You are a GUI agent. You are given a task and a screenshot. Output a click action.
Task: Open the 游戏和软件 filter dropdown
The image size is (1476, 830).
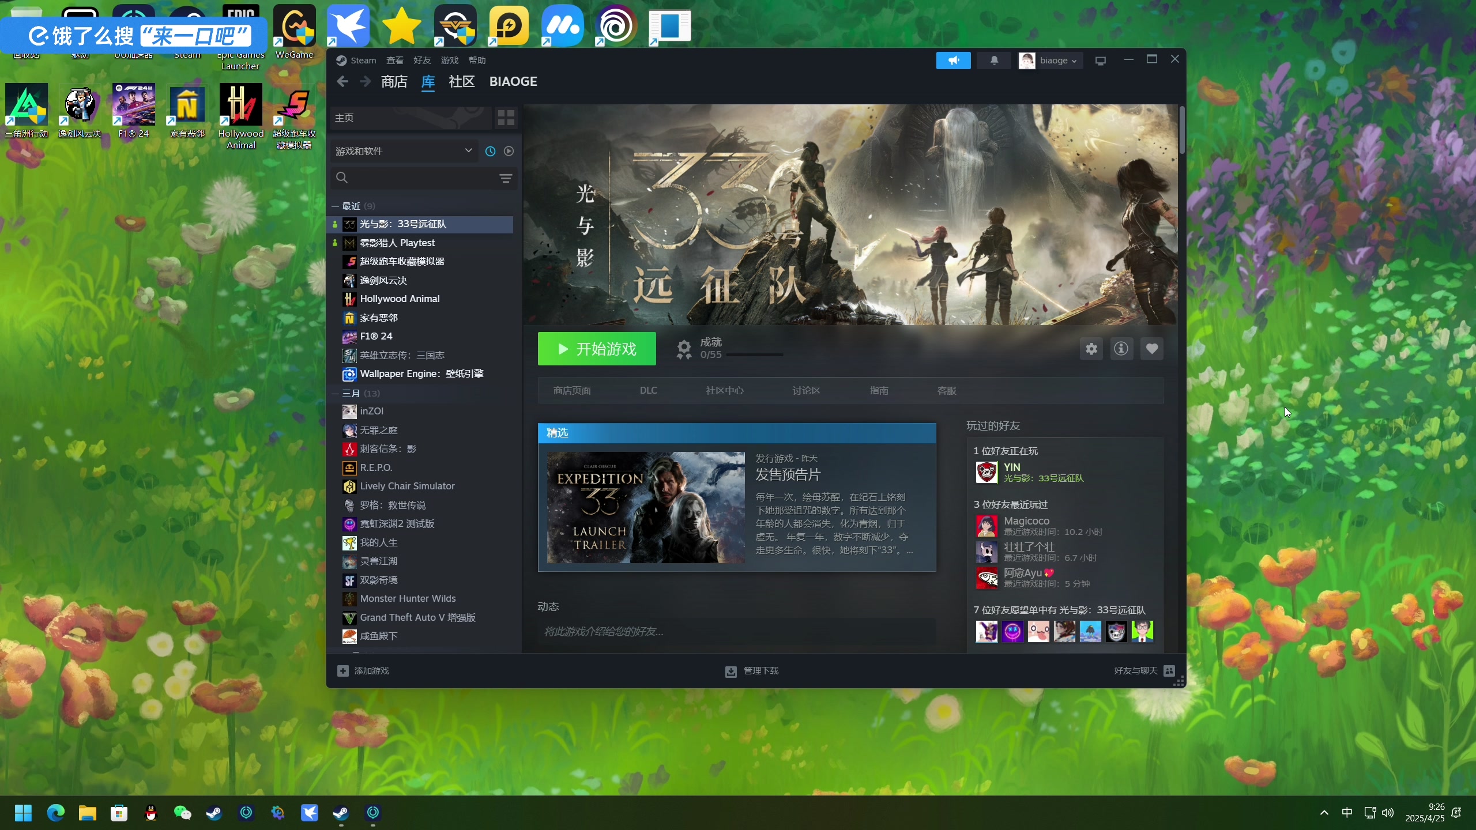(x=404, y=151)
